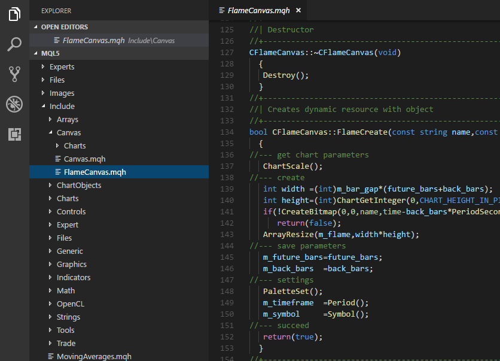
Task: Open the Explorer view in the activity bar
Action: (13, 15)
